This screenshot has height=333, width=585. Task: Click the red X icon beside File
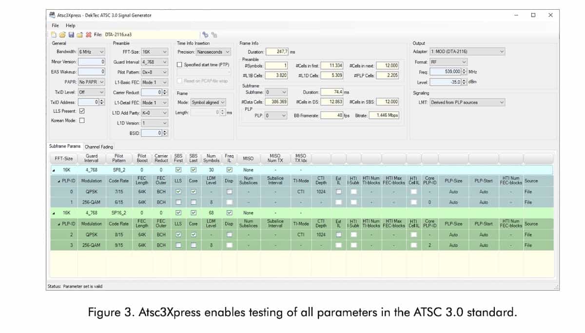click(88, 35)
